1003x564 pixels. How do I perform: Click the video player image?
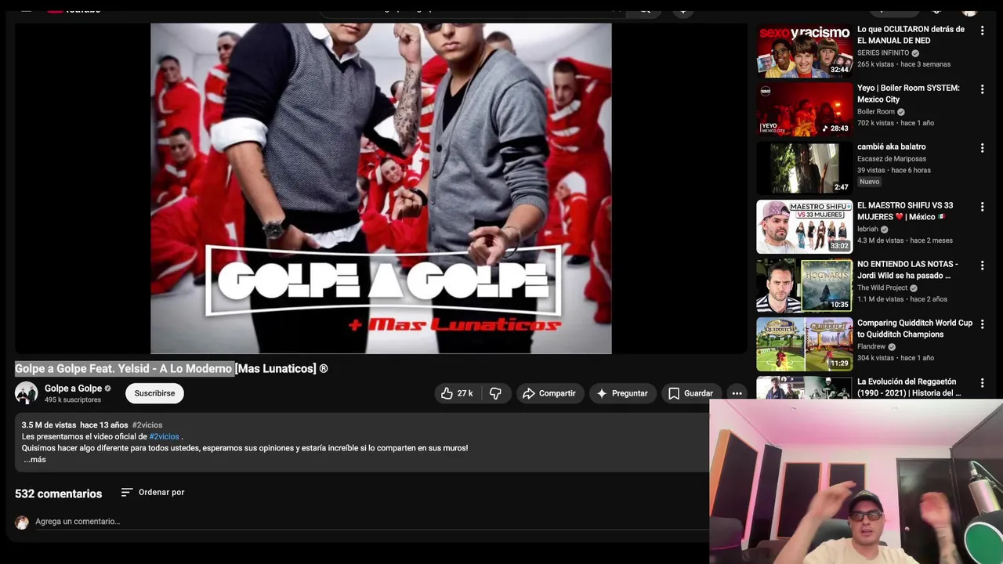(x=381, y=188)
